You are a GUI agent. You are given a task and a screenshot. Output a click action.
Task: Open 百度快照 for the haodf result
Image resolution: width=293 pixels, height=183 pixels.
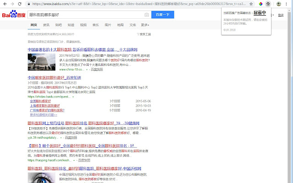pos(84,160)
